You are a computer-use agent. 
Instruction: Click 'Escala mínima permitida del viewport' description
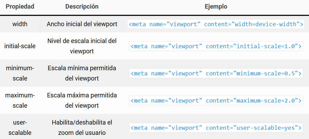82,73
